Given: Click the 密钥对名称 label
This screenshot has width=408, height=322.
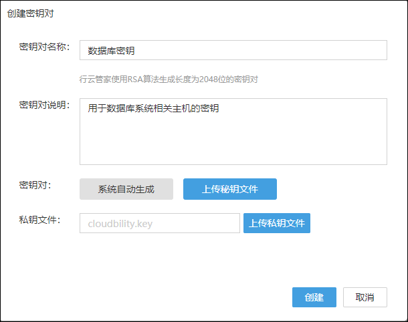Looking at the screenshot, I should pyautogui.click(x=45, y=47).
